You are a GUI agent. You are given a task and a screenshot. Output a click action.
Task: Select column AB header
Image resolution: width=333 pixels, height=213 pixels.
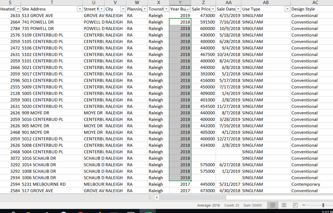(x=266, y=3)
